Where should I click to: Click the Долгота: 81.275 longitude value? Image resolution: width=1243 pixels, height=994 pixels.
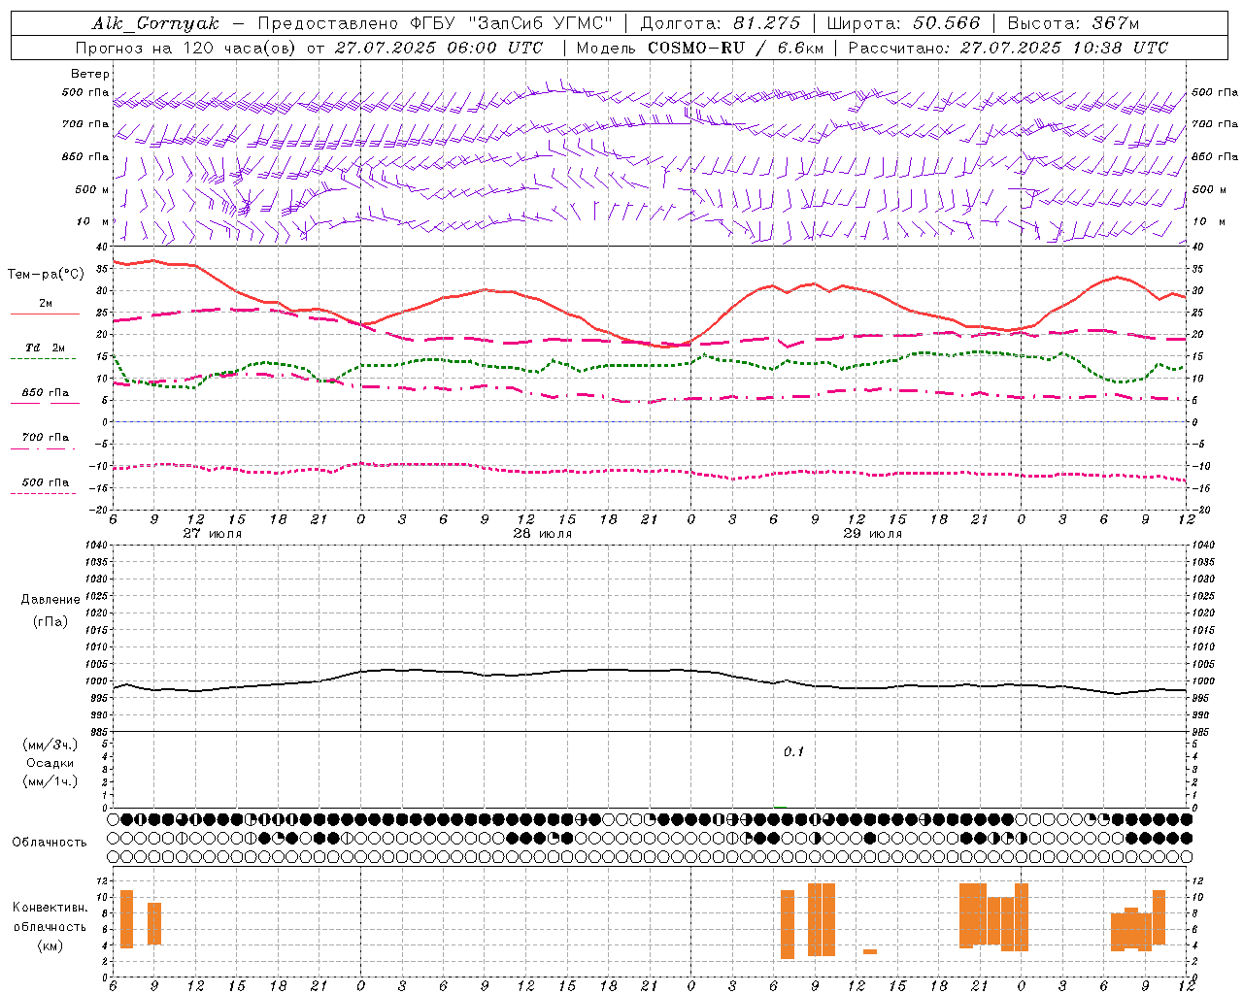click(720, 23)
